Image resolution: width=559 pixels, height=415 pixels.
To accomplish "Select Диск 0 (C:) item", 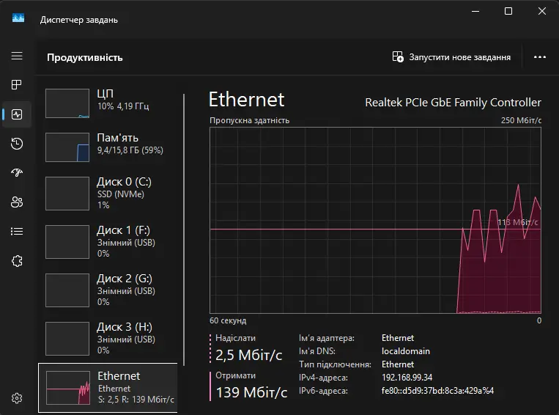I will coord(108,194).
